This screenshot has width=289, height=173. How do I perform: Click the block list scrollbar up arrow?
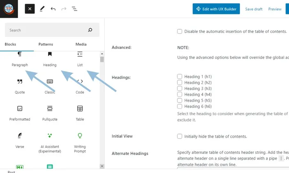point(102,54)
